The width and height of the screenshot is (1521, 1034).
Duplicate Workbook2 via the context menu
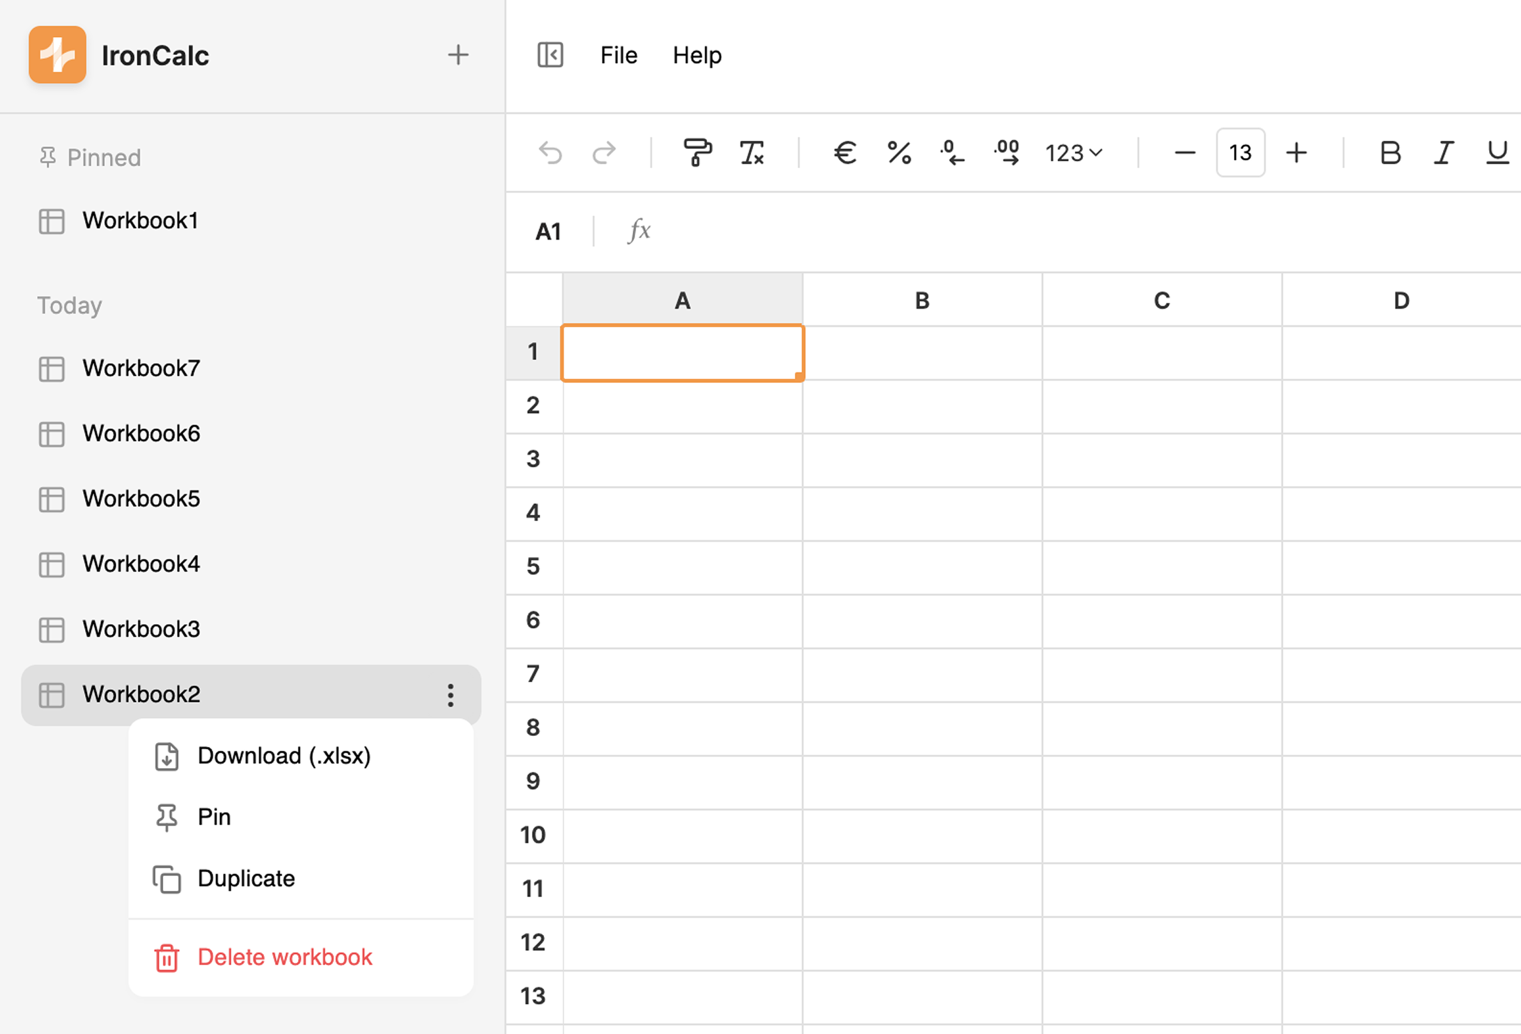(246, 878)
